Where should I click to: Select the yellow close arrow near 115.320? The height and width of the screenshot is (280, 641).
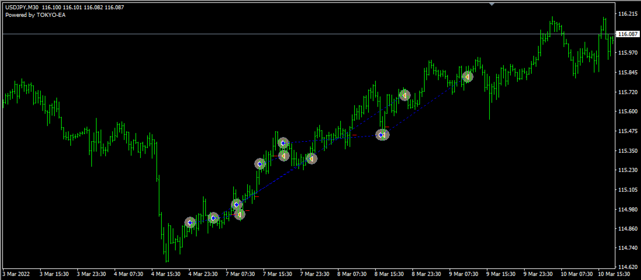click(284, 156)
